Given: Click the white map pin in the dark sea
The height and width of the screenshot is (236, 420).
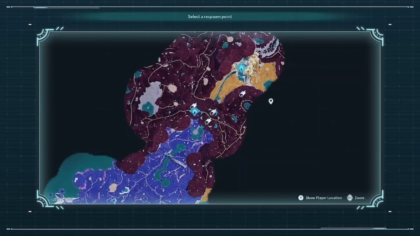Looking at the screenshot, I should pyautogui.click(x=271, y=101).
